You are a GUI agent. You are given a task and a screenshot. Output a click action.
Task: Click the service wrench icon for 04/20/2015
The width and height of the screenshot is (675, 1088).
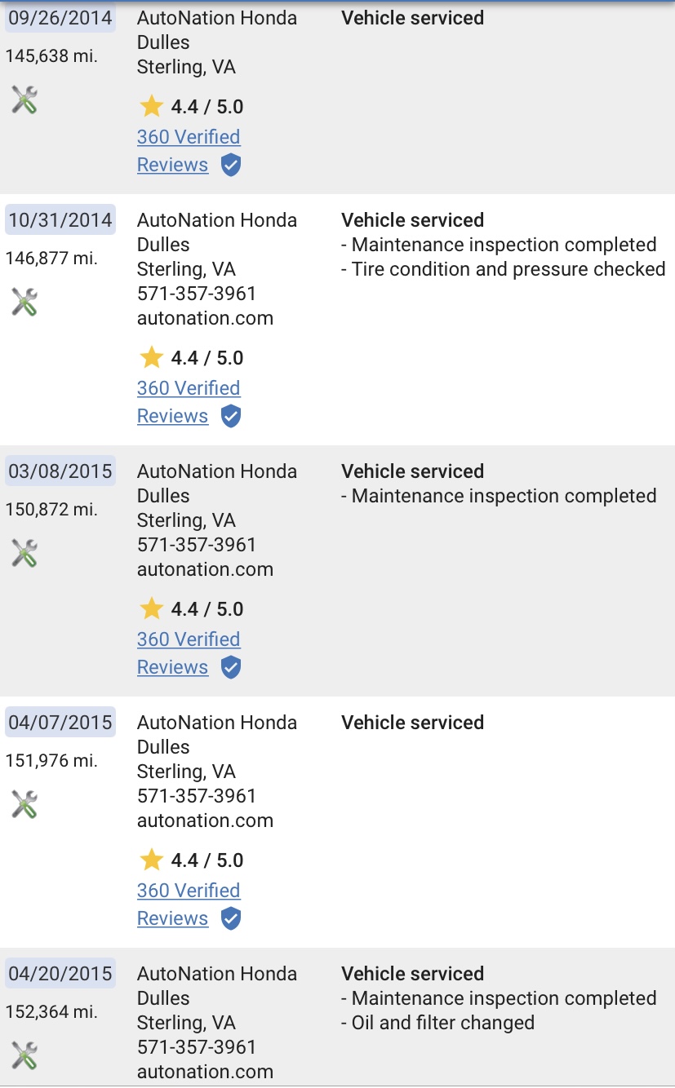(x=24, y=1056)
